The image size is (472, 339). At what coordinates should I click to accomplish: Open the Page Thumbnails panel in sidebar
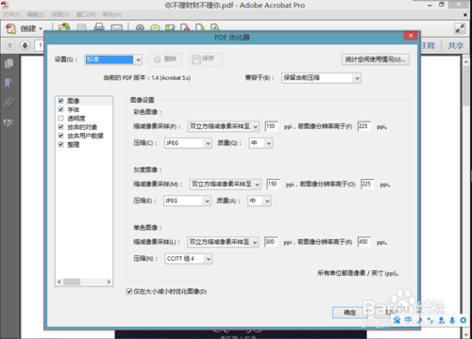[8, 64]
